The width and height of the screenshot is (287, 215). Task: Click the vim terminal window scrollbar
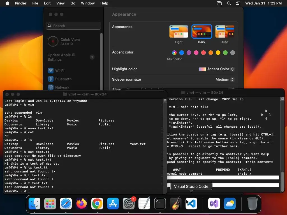tap(283, 181)
